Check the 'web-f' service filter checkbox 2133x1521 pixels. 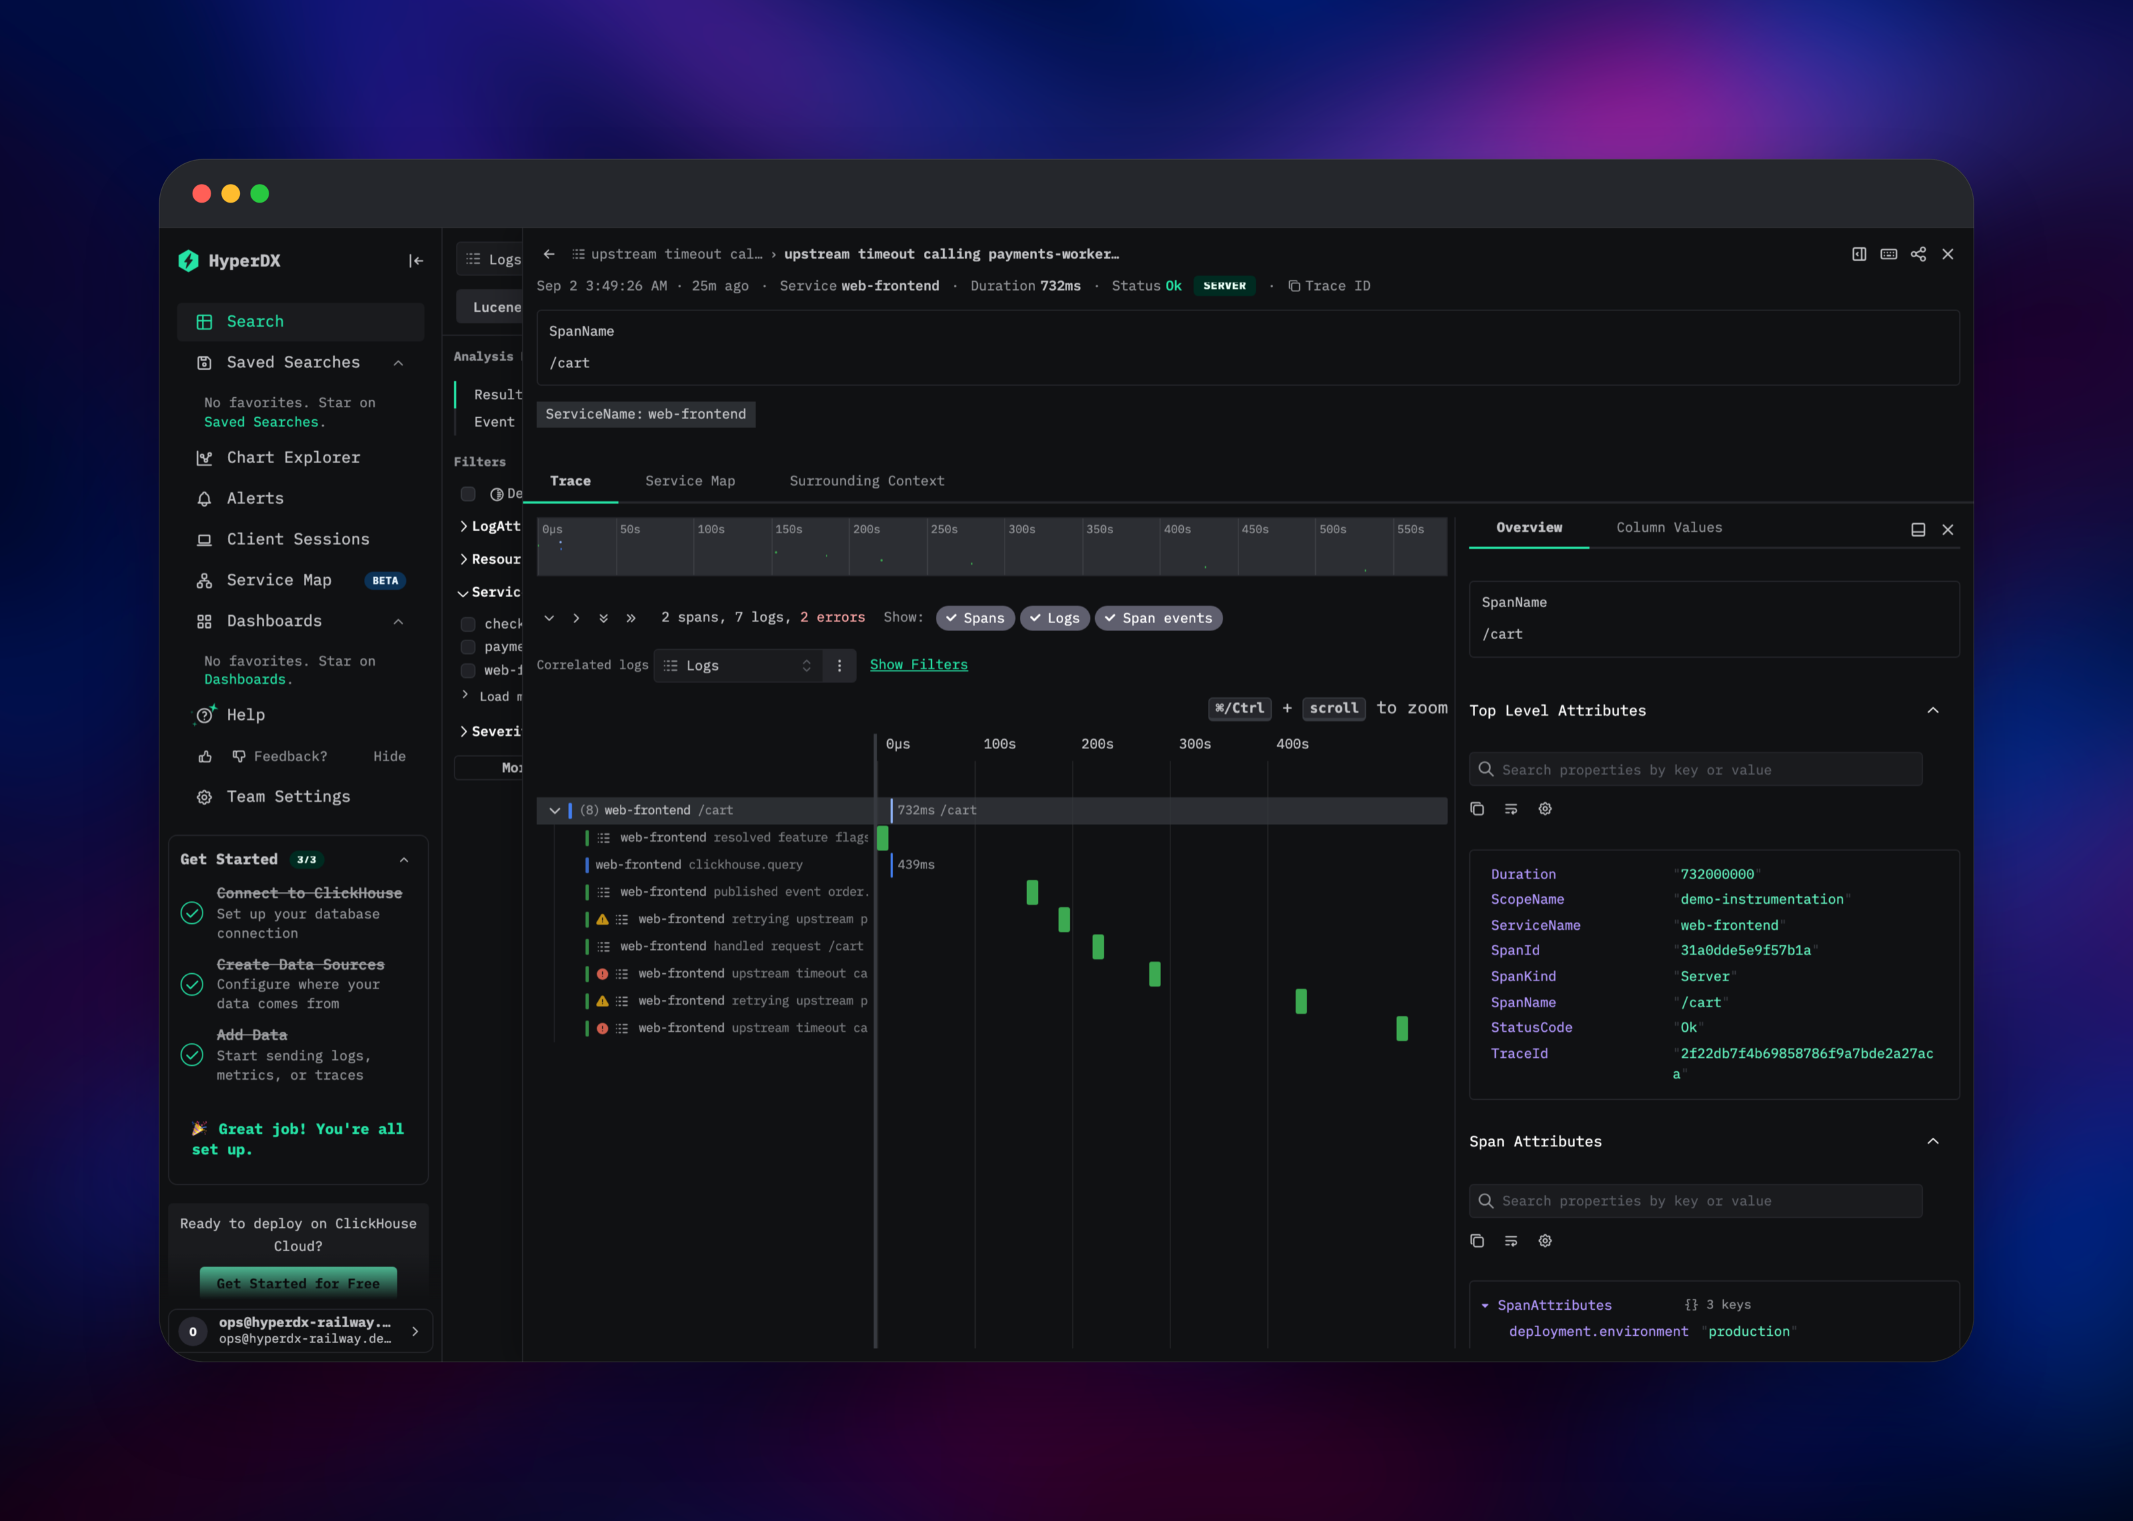(468, 671)
